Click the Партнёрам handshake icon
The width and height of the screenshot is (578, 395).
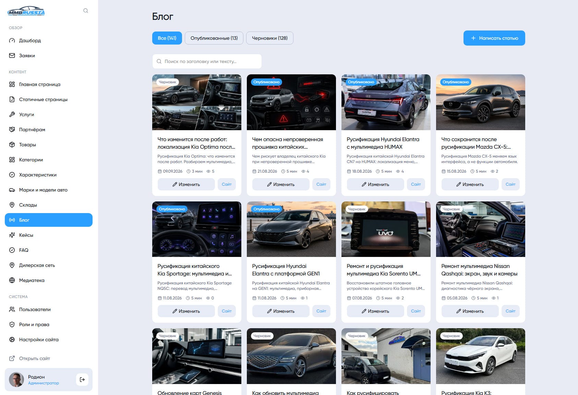coord(12,129)
